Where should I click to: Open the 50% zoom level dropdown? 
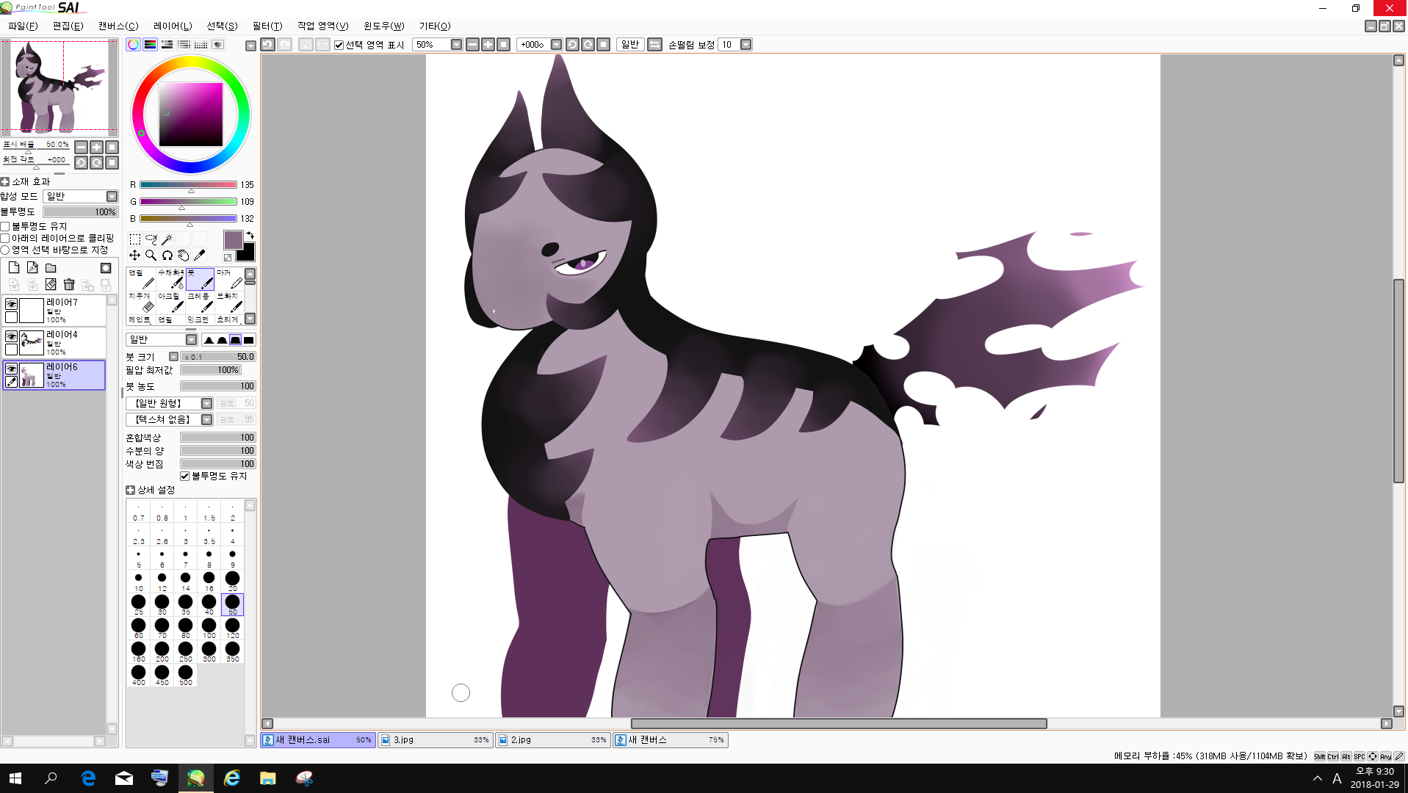[x=456, y=45]
